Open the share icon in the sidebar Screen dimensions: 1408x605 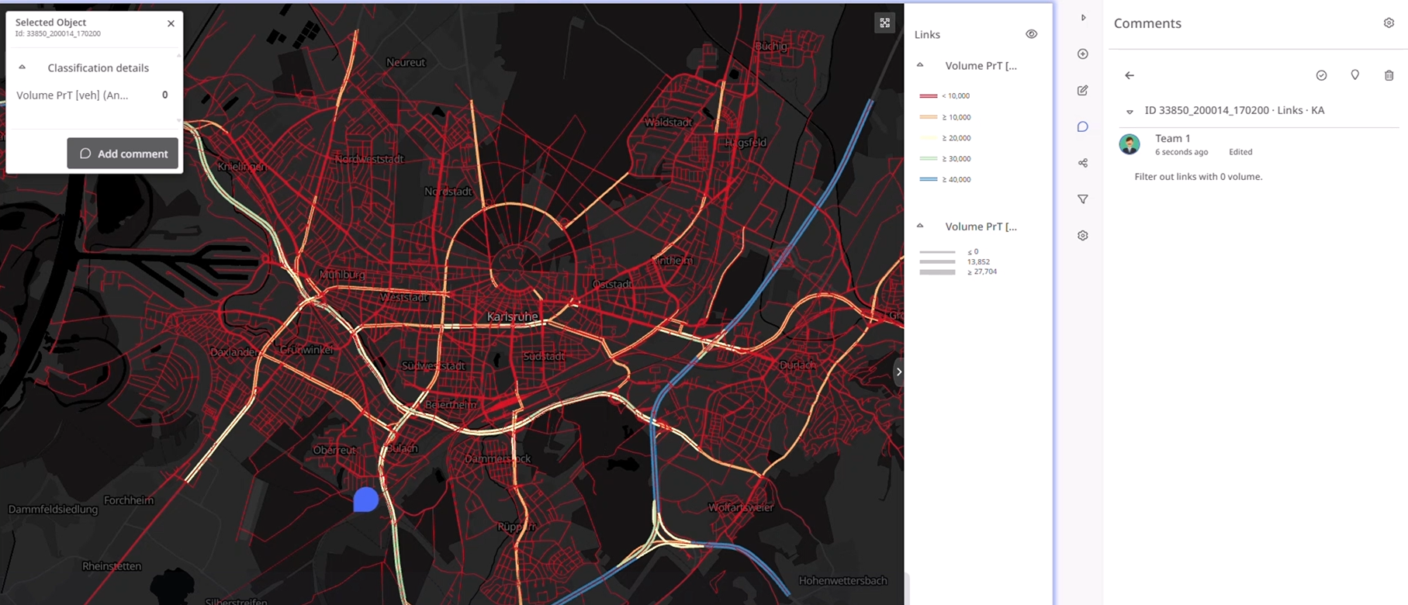[1083, 163]
